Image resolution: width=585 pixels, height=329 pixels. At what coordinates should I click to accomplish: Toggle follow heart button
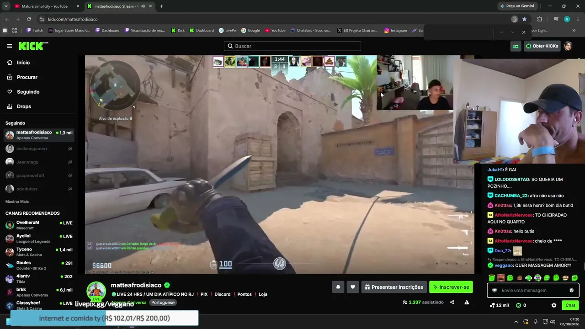pyautogui.click(x=352, y=287)
